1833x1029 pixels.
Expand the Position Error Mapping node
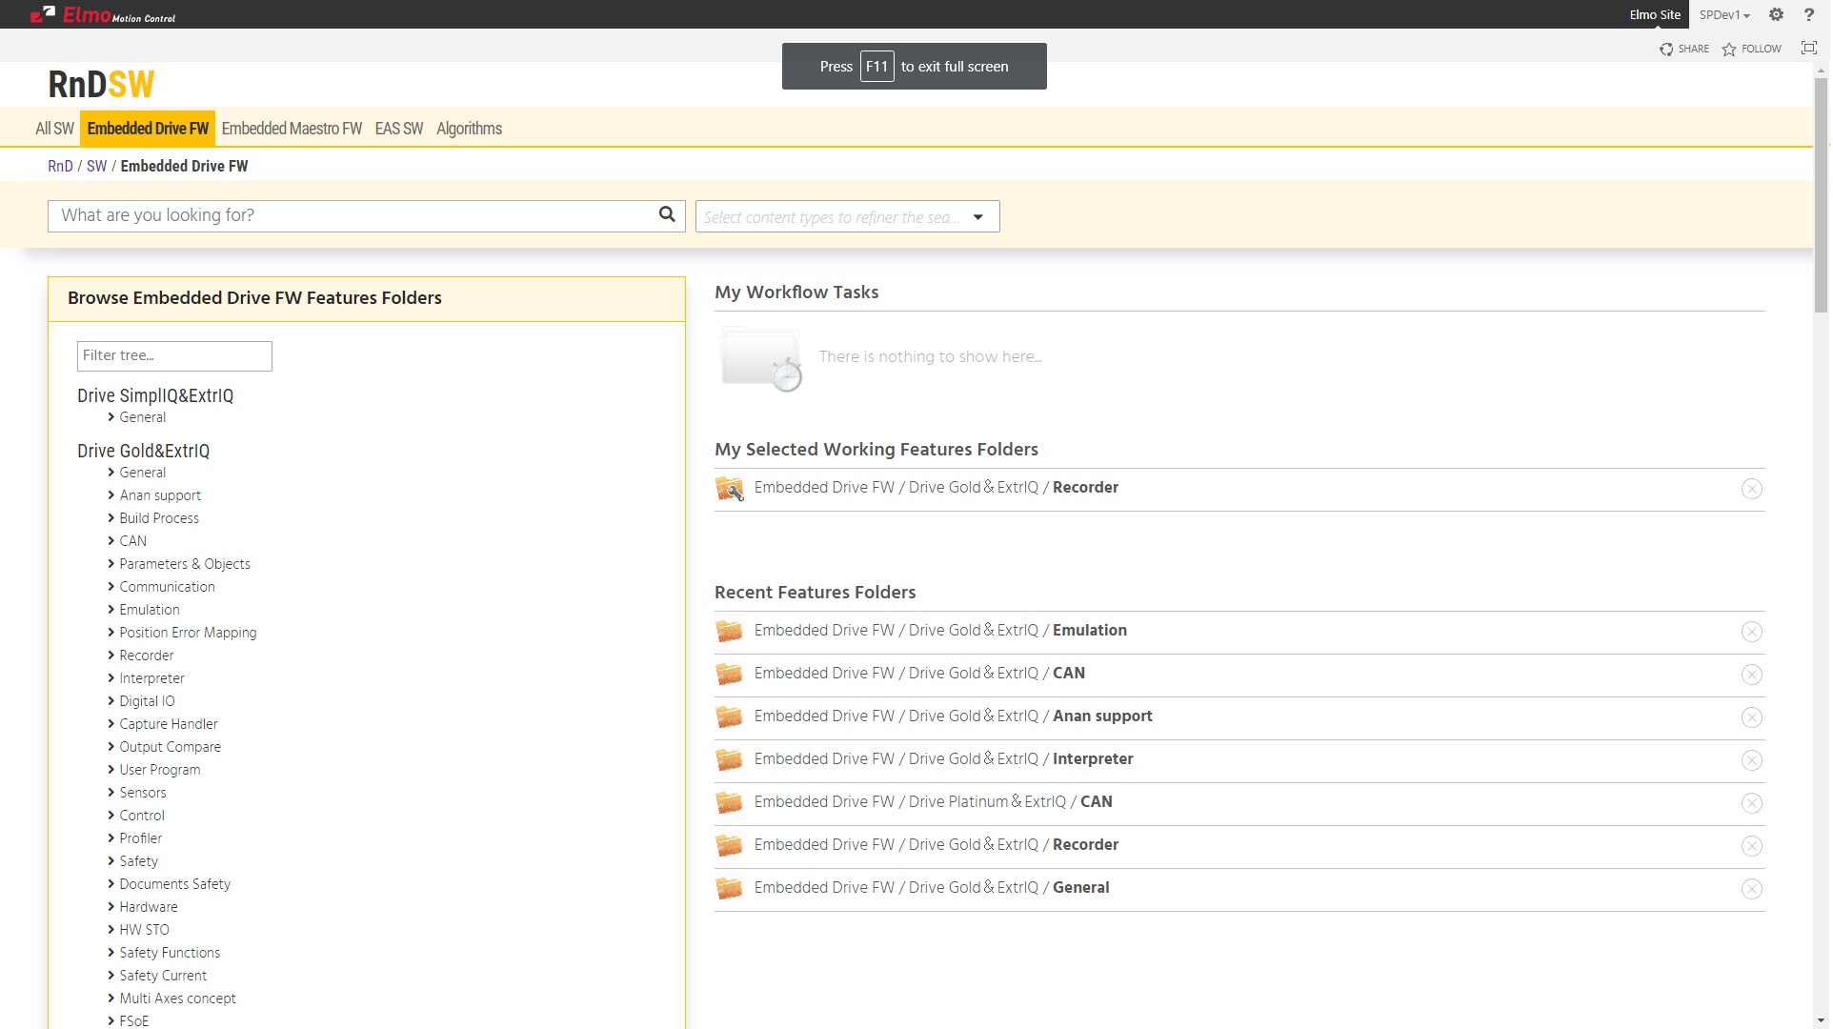point(111,633)
